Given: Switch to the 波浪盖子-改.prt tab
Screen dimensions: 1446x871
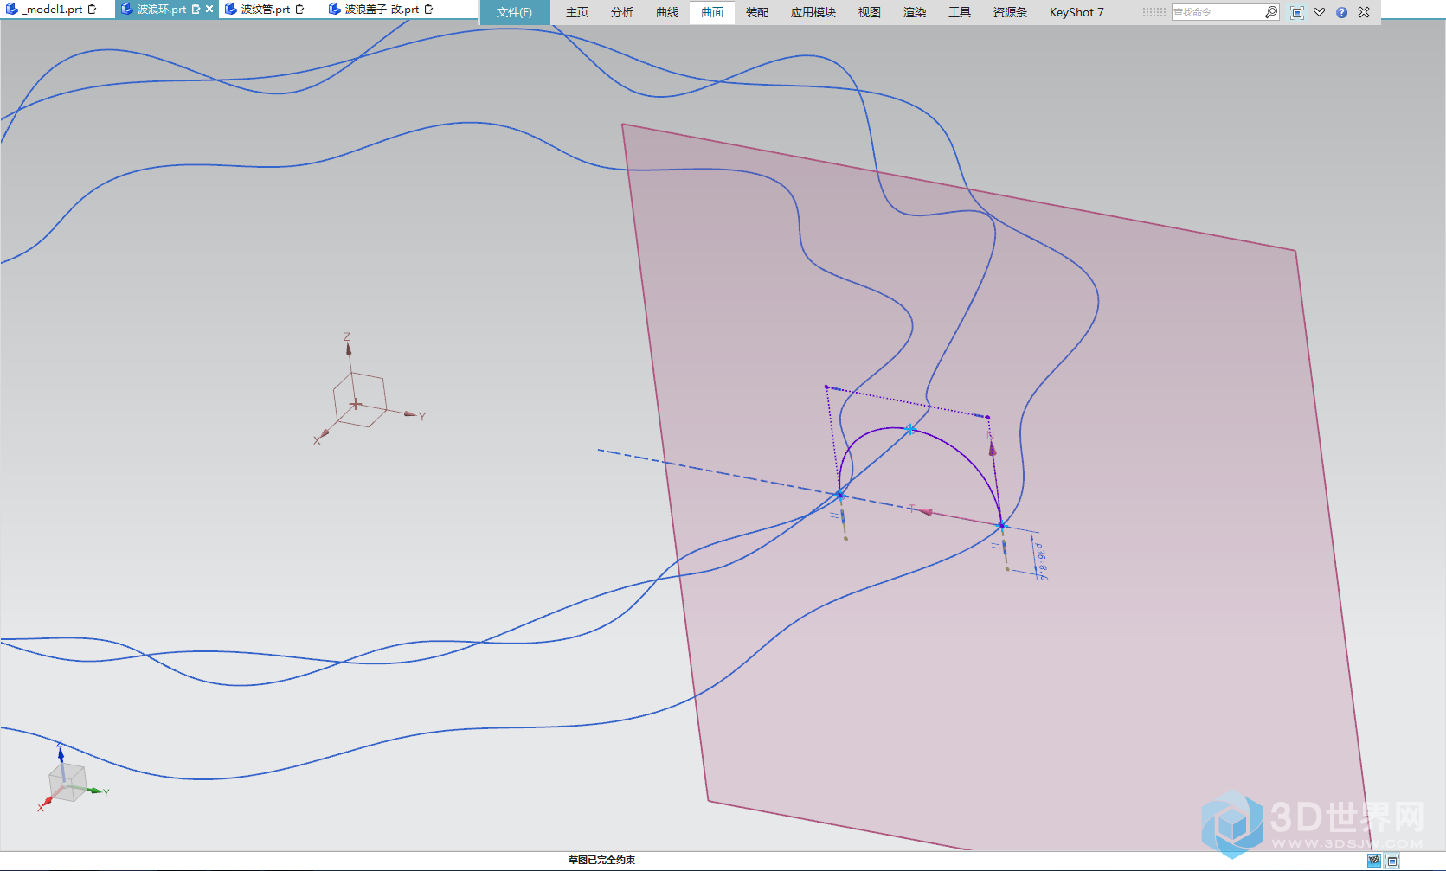Looking at the screenshot, I should coord(381,10).
